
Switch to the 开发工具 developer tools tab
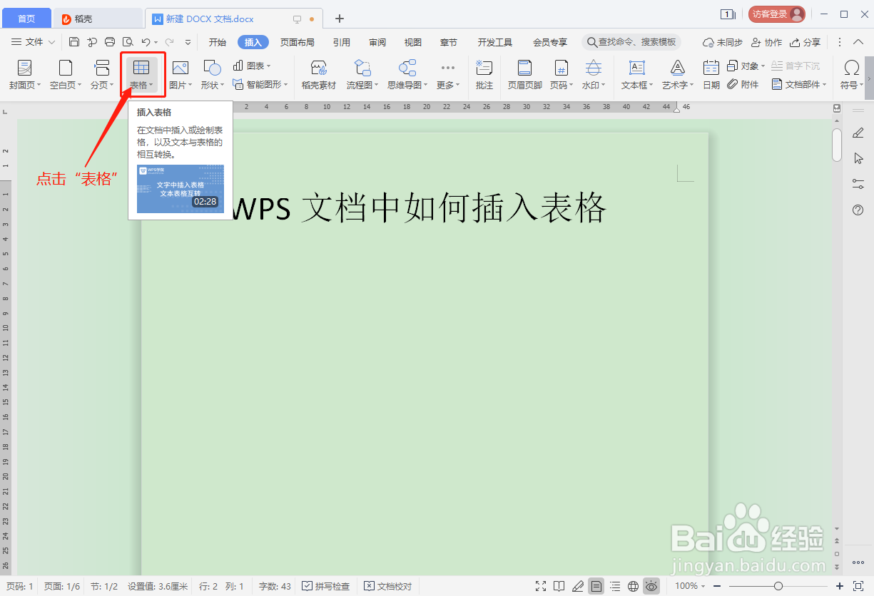(x=495, y=42)
